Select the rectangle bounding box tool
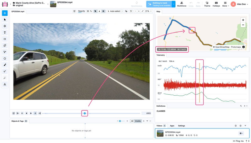 5,39
